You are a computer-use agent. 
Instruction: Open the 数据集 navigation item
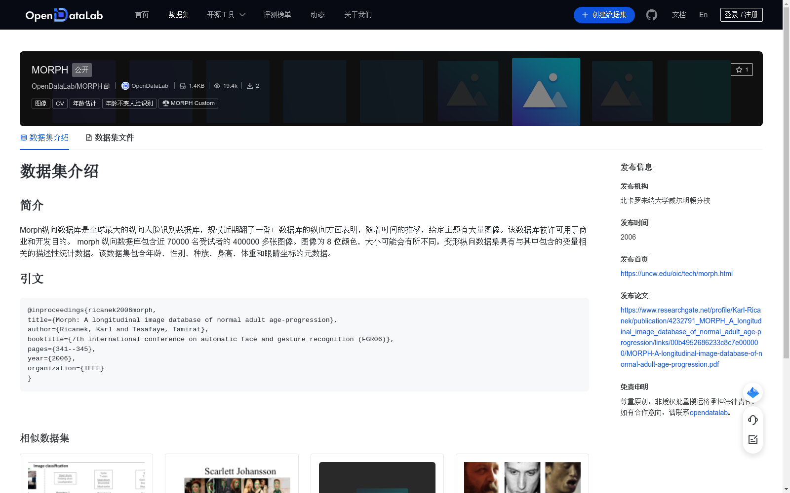click(x=179, y=15)
